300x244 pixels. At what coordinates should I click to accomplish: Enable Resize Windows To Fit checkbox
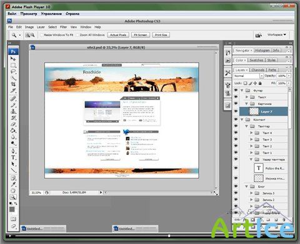pos(42,35)
